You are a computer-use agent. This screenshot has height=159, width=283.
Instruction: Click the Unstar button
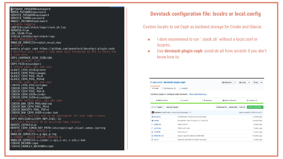tap(243, 82)
